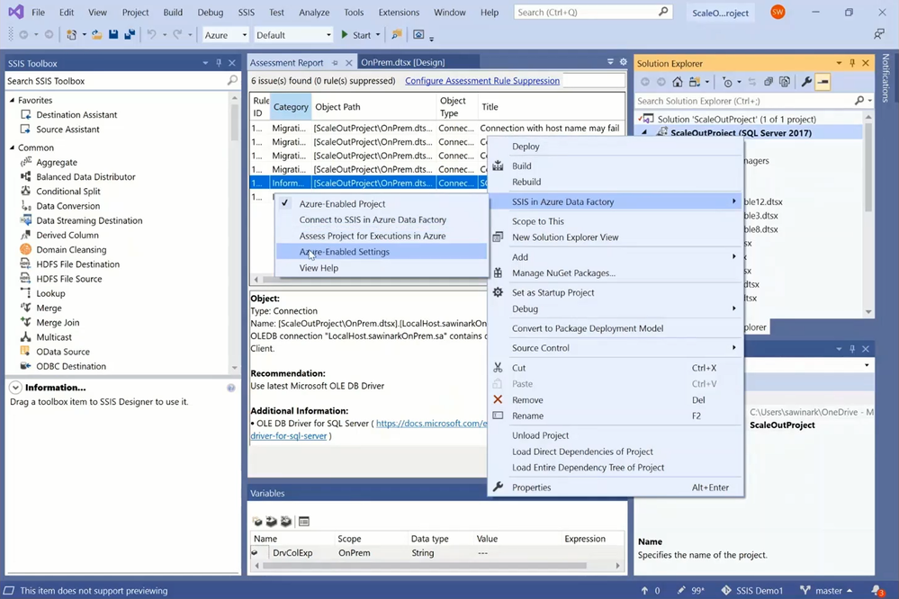Open the Notifications side tab

click(x=886, y=78)
